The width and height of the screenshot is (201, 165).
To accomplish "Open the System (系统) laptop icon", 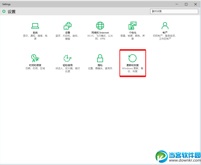I will click(35, 26).
